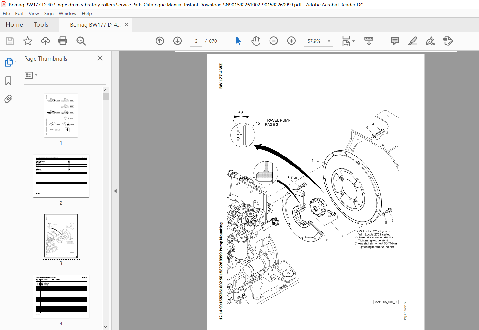Click the Fit width scrolling icon
This screenshot has height=330, width=479.
[x=346, y=41]
